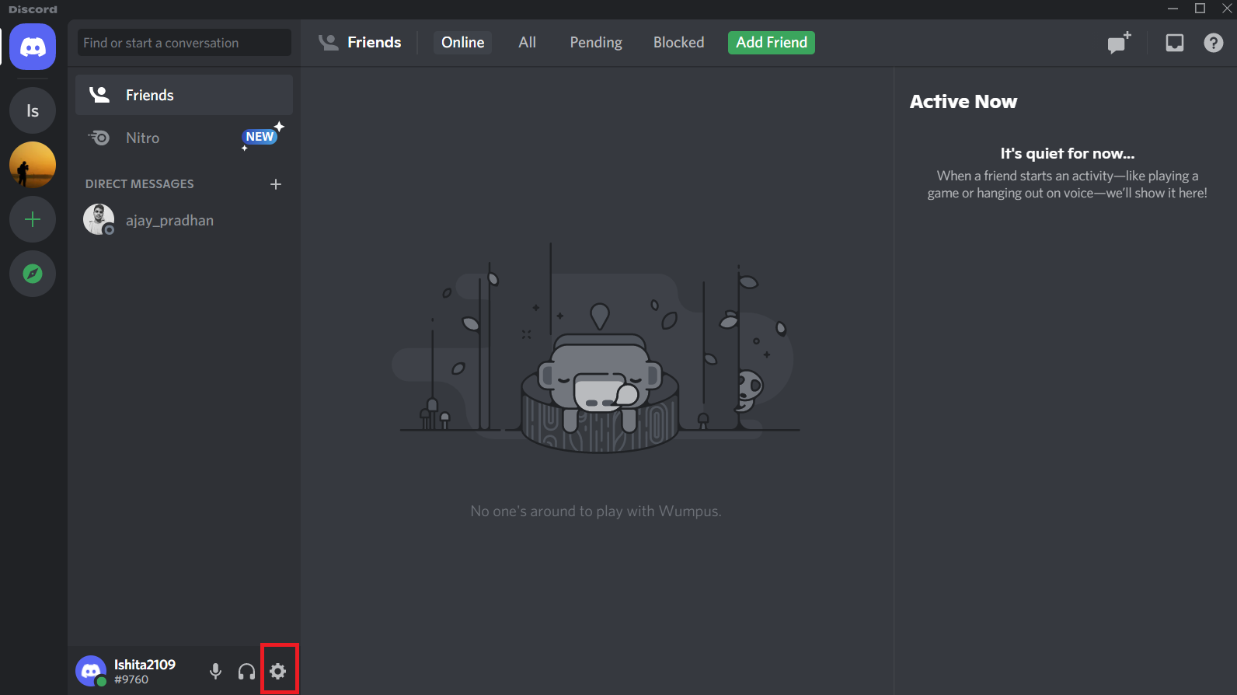This screenshot has width=1237, height=695.
Task: Add a server with plus icon
Action: point(33,219)
